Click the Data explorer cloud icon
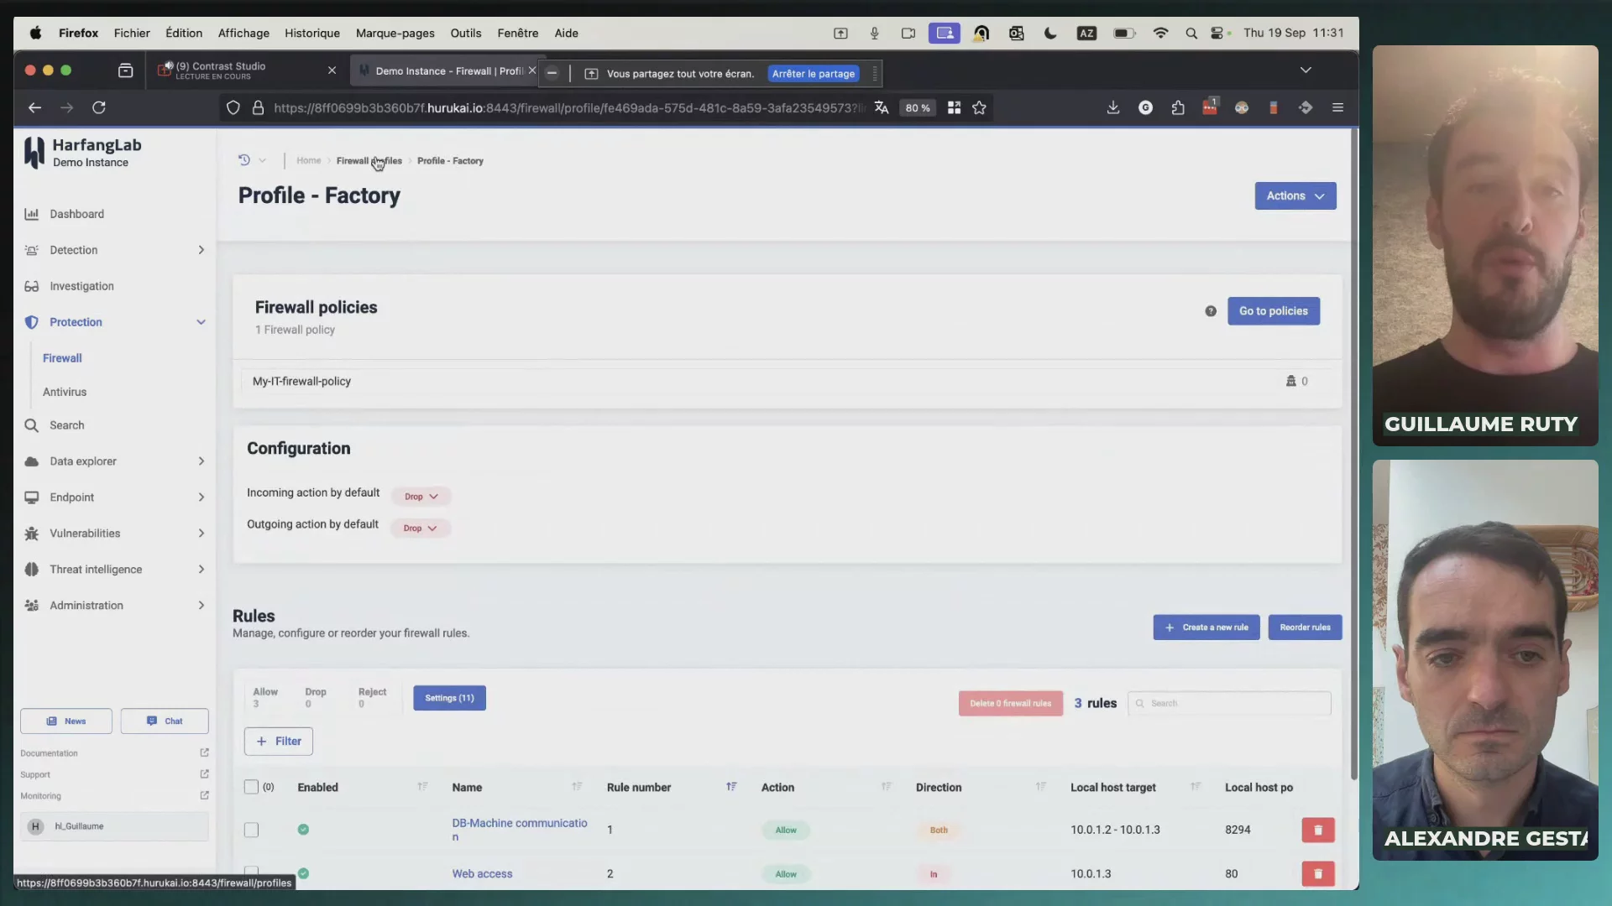The height and width of the screenshot is (906, 1612). point(32,461)
